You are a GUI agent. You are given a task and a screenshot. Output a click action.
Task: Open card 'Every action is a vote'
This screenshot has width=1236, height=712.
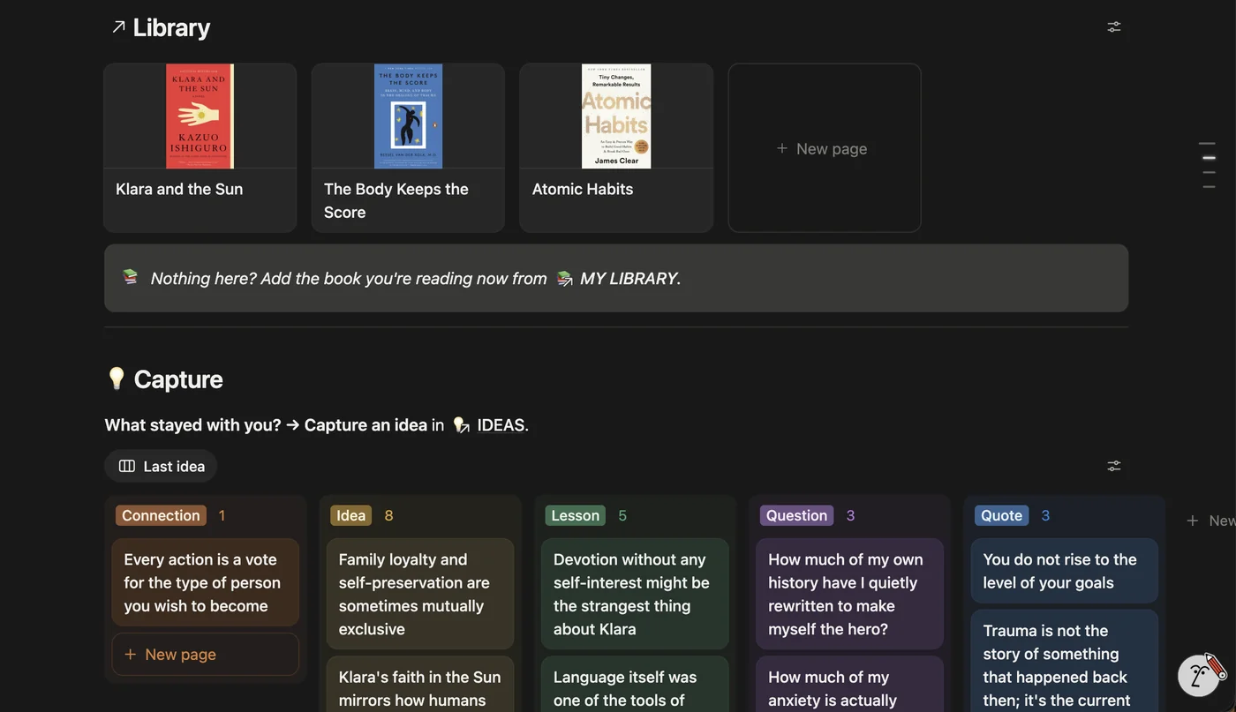(206, 582)
